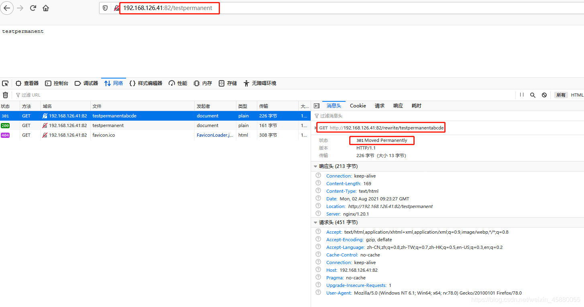Click help icon beside Content-Type header

318,191
